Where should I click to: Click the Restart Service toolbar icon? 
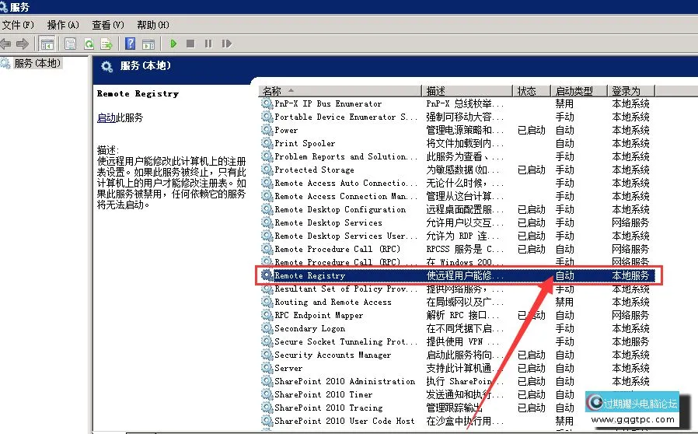click(225, 44)
